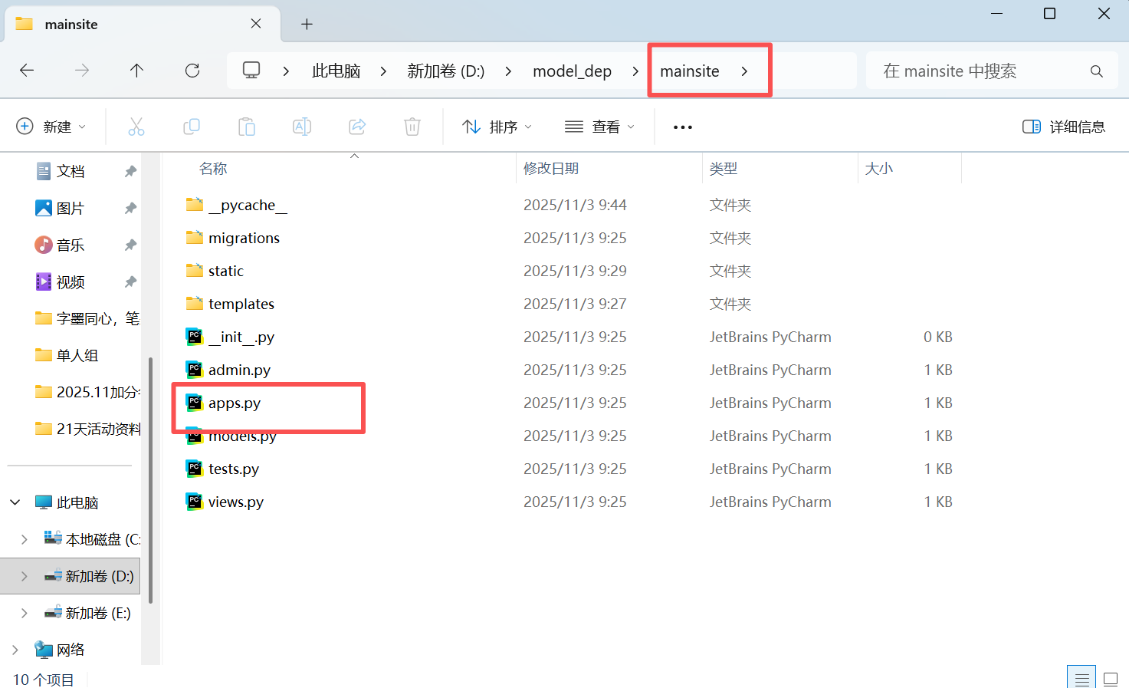Screen dimensions: 1129x688
Task: Switch to large thumbnails view in status bar
Action: pyautogui.click(x=1111, y=679)
